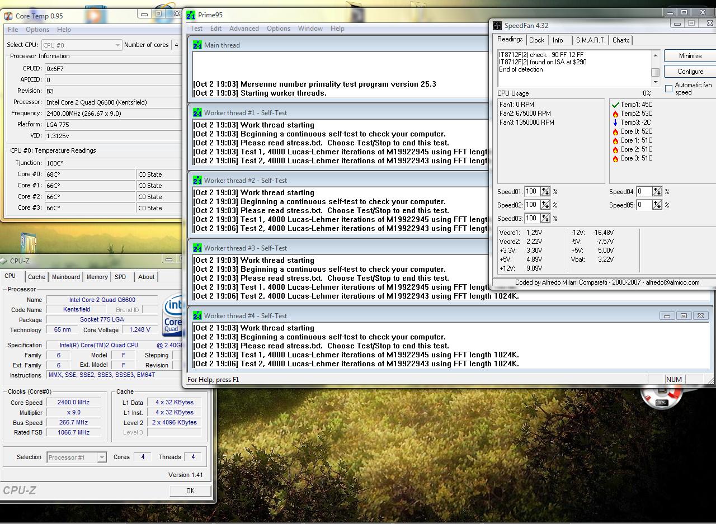Click the green checkmark beside Temp1

tap(615, 105)
